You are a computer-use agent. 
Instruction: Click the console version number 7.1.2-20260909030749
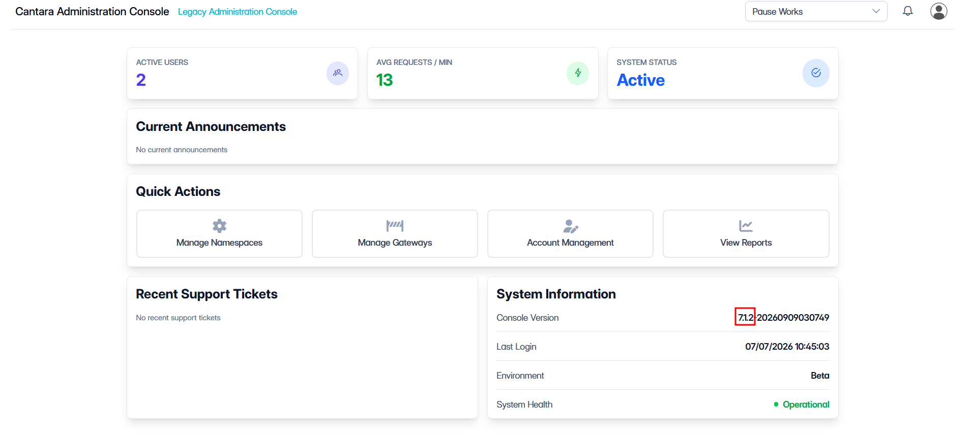[x=784, y=318]
